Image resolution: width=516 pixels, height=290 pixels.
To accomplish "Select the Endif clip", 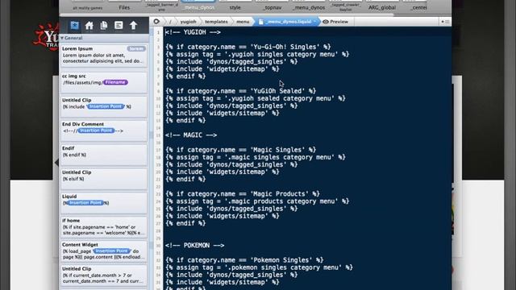I will (104, 155).
